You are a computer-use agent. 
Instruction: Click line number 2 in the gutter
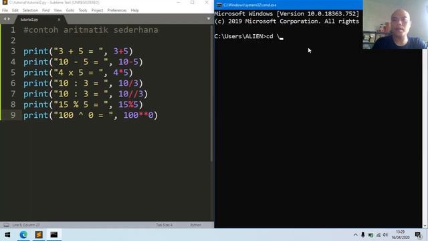pos(13,40)
